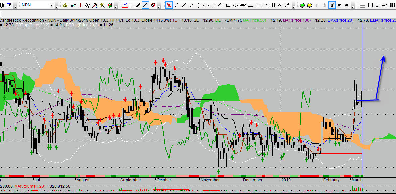Click the red exclamation alert icon
The width and height of the screenshot is (396, 194).
tap(80, 5)
